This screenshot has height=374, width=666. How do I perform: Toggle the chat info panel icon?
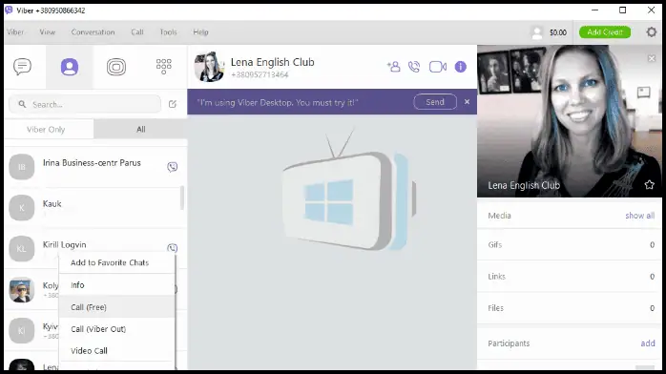461,67
